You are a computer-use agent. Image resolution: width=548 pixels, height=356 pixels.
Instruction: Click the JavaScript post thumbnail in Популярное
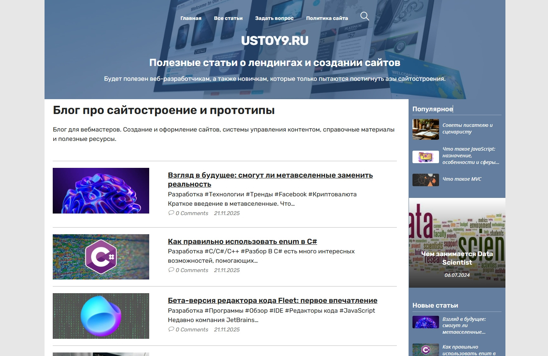[426, 157]
